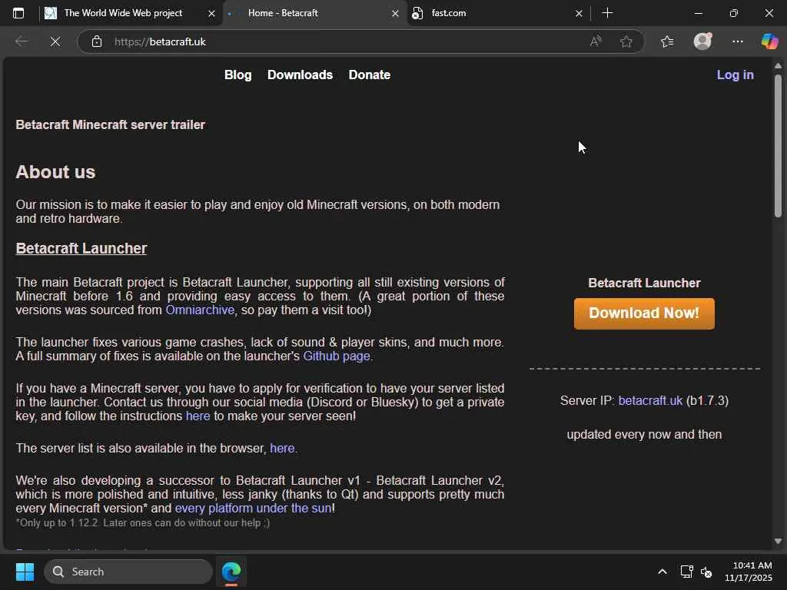Click 'updated every now and then' text
This screenshot has width=787, height=590.
[644, 435]
